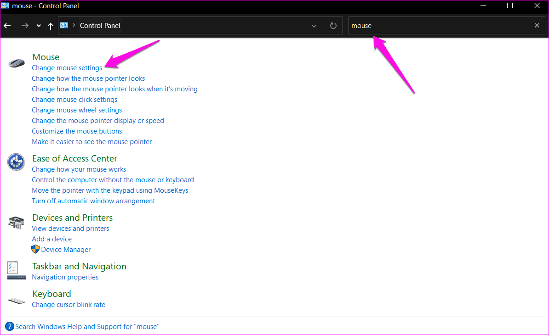
Task: Search Windows Help and Support for mouse
Action: pyautogui.click(x=87, y=327)
